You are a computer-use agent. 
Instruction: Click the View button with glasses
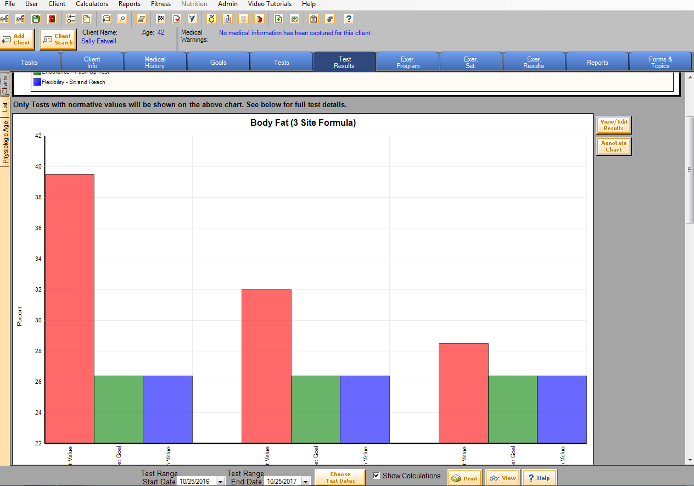click(x=502, y=478)
